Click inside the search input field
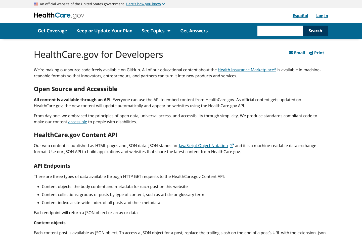The image size is (362, 241). pyautogui.click(x=280, y=30)
